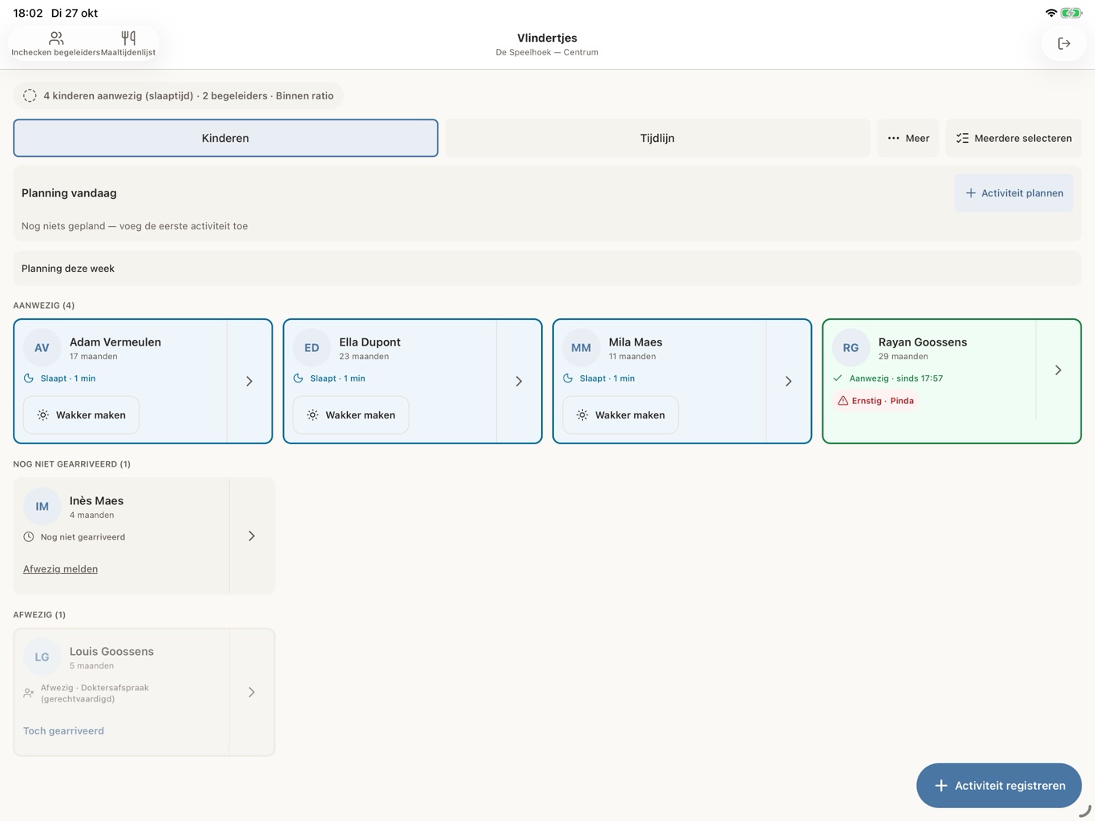
Task: Expand Ella Dupont's card chevron
Action: (519, 382)
